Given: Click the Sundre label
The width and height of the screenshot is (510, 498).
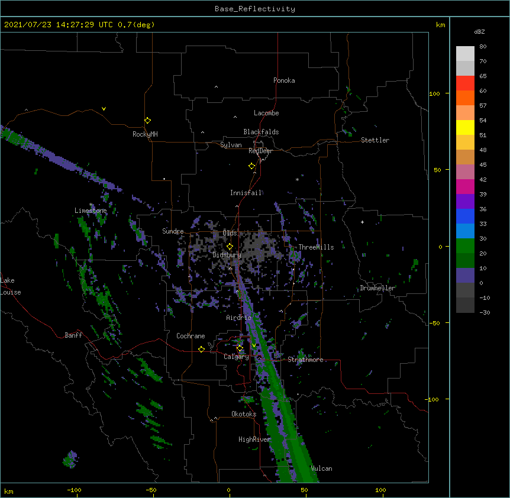Looking at the screenshot, I should click(173, 231).
